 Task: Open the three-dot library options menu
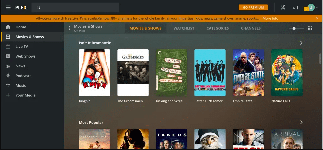[x=69, y=28]
